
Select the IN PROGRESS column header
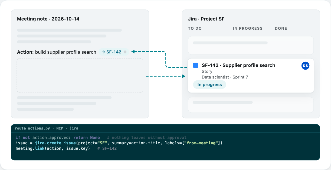coord(248,28)
